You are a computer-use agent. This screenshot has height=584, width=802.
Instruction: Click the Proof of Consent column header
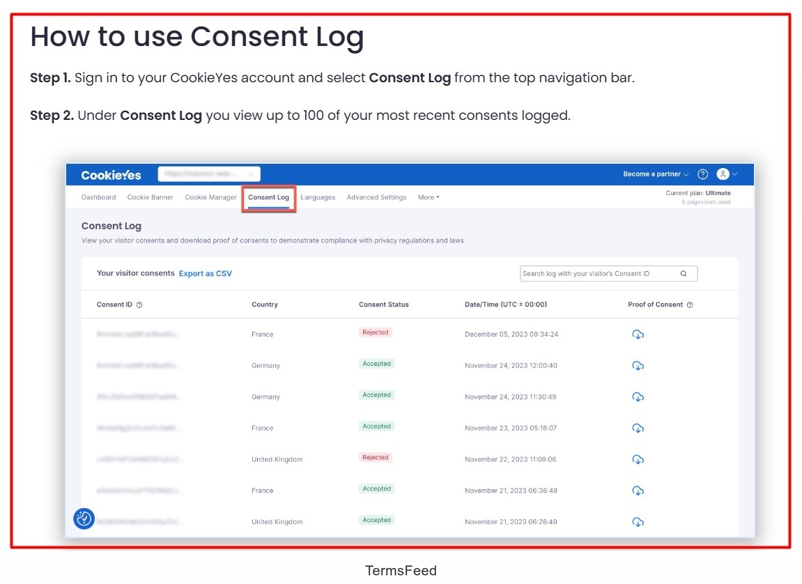point(655,305)
